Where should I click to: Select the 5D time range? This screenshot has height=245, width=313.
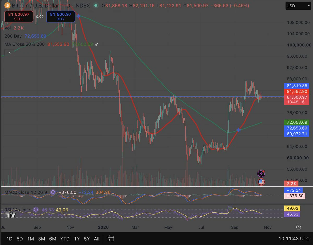pyautogui.click(x=20, y=239)
